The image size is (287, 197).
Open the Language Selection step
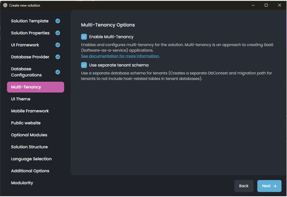31,159
